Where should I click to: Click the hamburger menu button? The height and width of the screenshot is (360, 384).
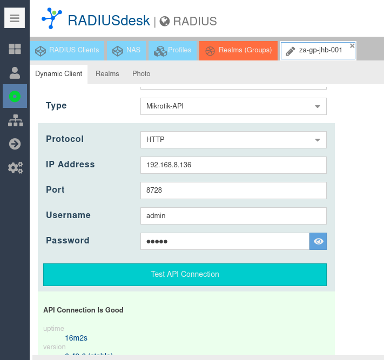pyautogui.click(x=15, y=18)
